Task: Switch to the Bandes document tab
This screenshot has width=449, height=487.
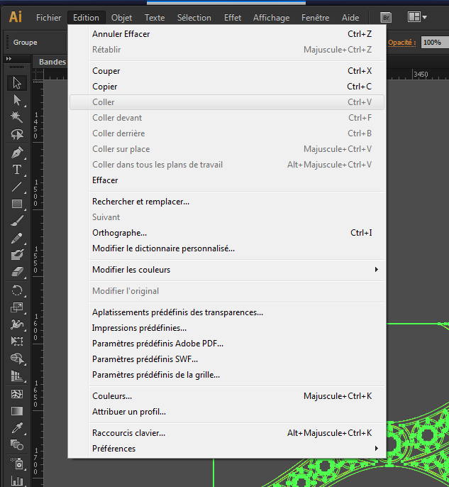Action: coord(51,62)
